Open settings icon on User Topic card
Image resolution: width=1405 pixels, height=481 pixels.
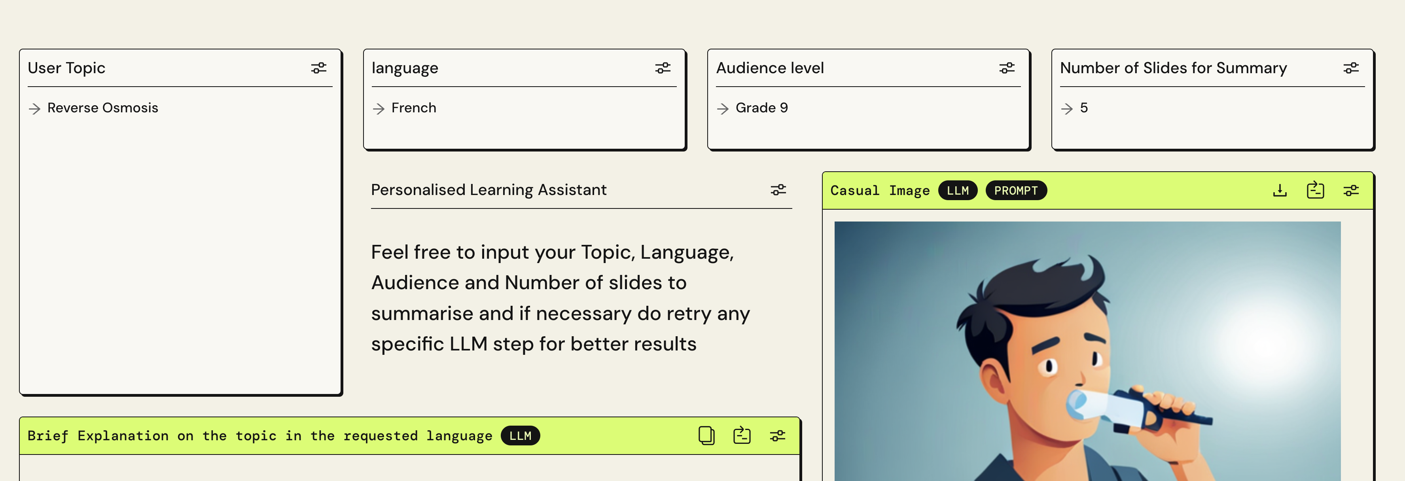click(x=318, y=68)
